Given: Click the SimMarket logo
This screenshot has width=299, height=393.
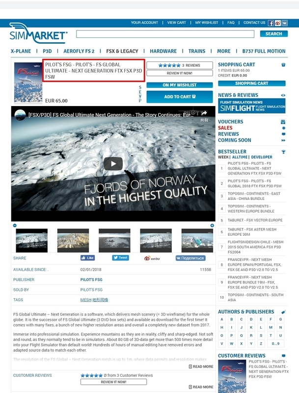Looking at the screenshot, I should click(x=38, y=33).
